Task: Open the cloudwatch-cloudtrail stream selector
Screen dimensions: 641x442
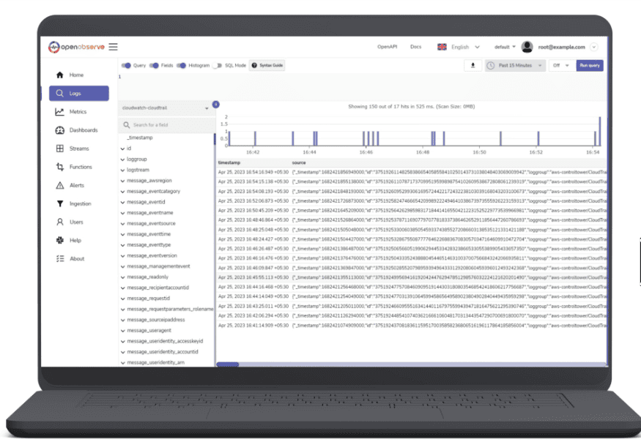Action: [x=166, y=108]
